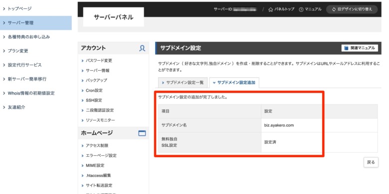The width and height of the screenshot is (389, 194).
Task: Click the サーバーパネル logo
Action: [x=113, y=17]
